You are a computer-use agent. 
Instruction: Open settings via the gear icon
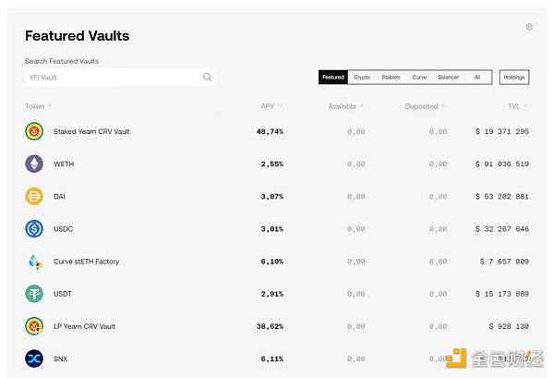click(x=529, y=27)
